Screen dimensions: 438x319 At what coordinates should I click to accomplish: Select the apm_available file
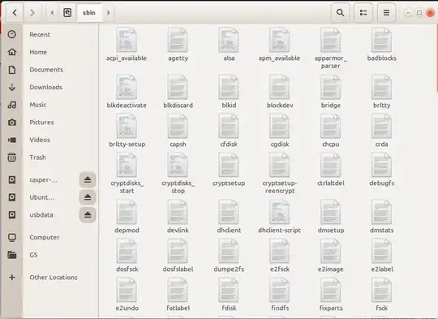(x=280, y=45)
